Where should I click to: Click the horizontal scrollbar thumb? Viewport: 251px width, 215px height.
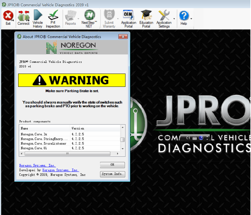click(67, 154)
